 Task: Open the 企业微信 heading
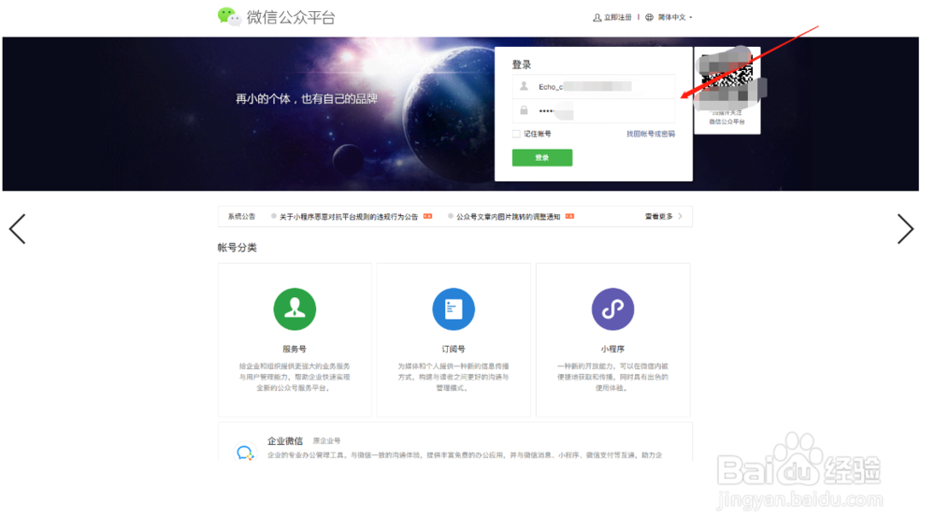pyautogui.click(x=285, y=440)
